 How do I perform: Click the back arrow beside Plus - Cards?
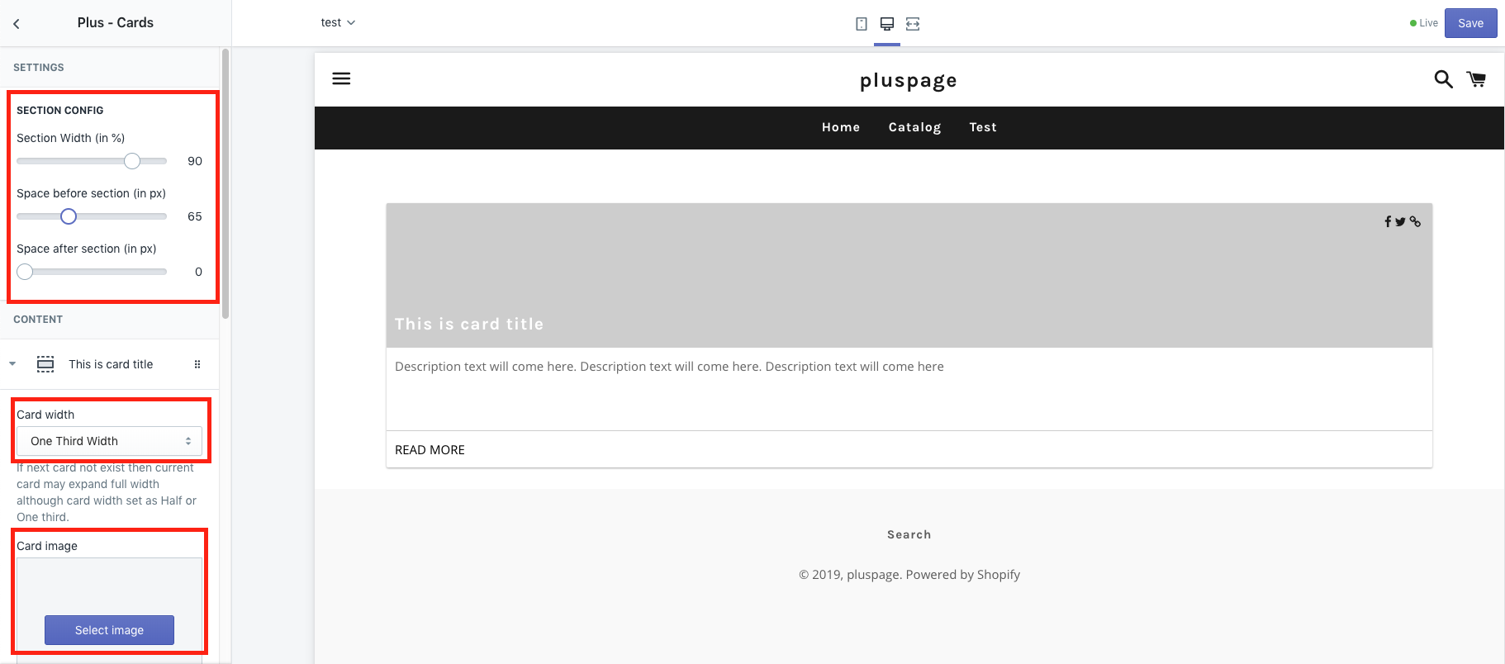tap(17, 24)
